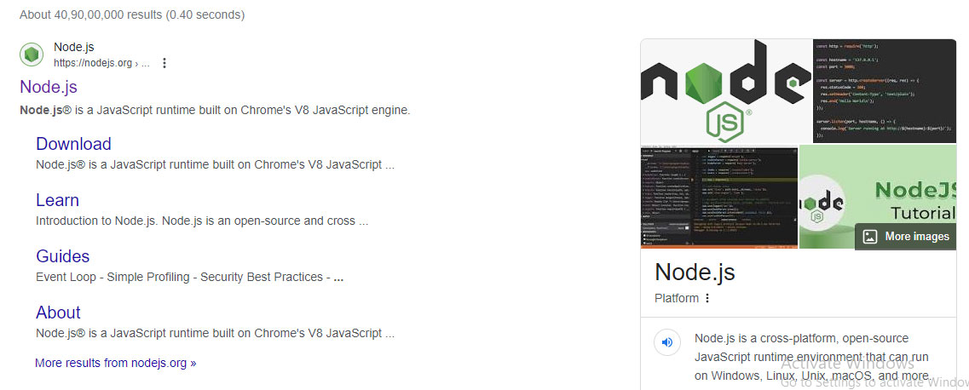Open the Download sitelink
The image size is (969, 390).
coord(73,144)
